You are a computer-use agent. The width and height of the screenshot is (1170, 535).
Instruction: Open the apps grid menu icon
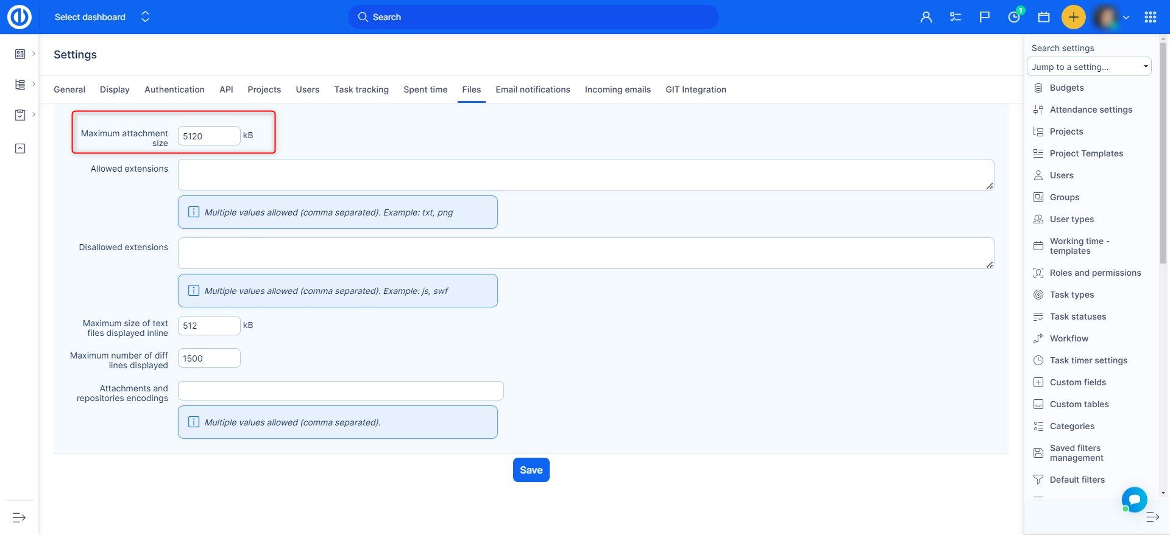click(x=1150, y=17)
